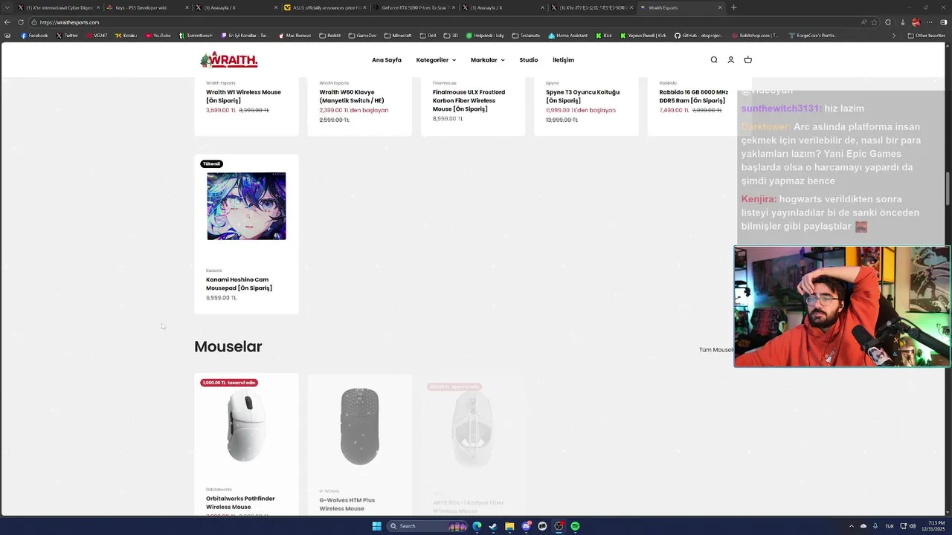Open the YouTube bookmark

[158, 36]
